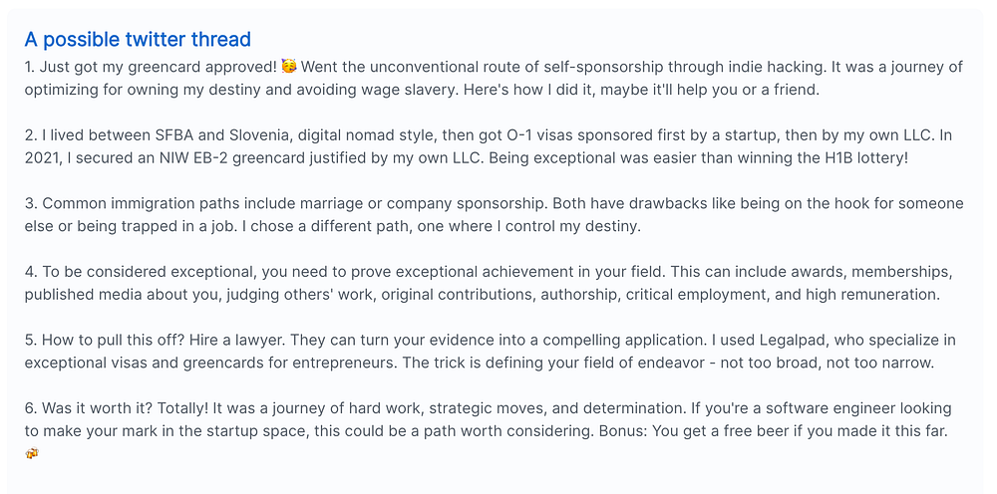Image resolution: width=997 pixels, height=494 pixels.
Task: Click paragraph 3 about common immigration paths
Action: point(495,214)
